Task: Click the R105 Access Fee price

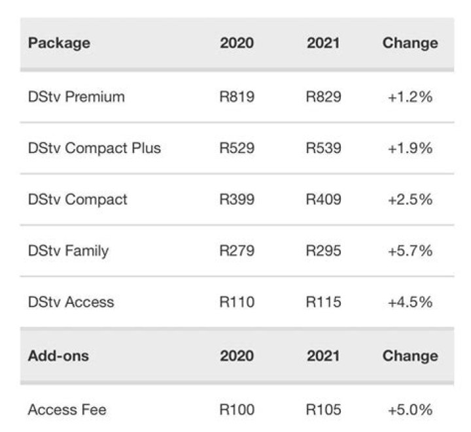Action: point(323,410)
